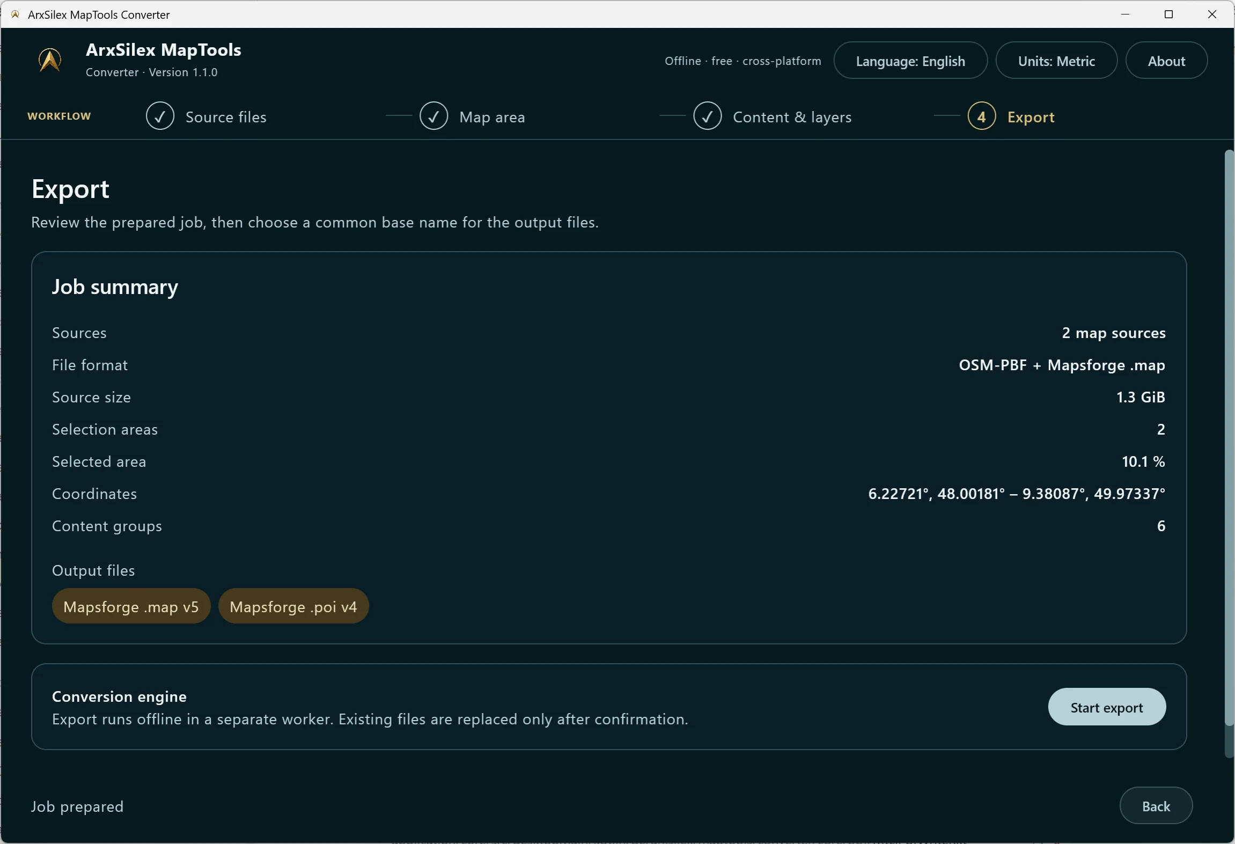1235x844 pixels.
Task: Go to the Source files workflow step
Action: (226, 117)
